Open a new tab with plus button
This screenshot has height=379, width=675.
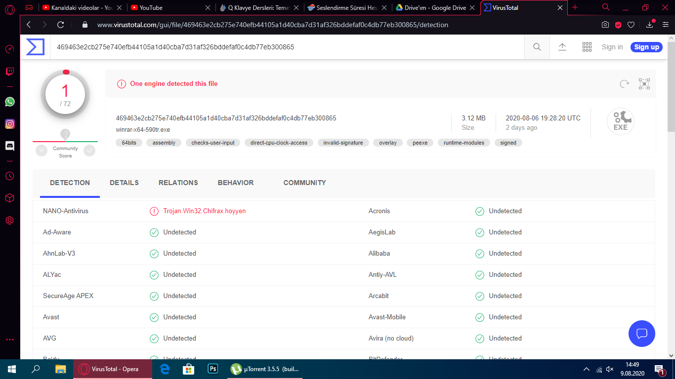click(x=575, y=7)
